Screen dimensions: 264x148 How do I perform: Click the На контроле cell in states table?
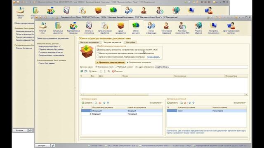229,111
